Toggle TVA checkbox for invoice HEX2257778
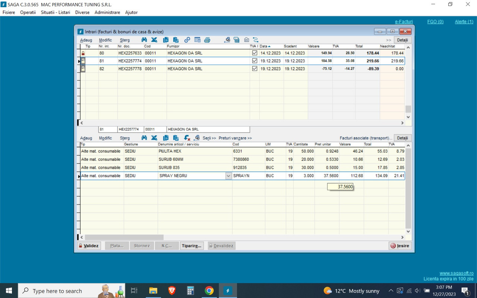Screen dimensions: 477x298 pos(255,69)
